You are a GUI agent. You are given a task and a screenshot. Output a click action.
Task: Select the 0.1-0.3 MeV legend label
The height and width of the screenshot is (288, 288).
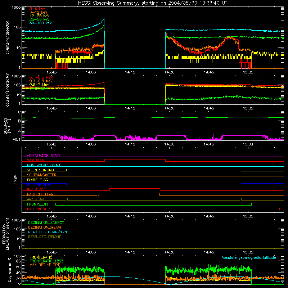coord(41,77)
